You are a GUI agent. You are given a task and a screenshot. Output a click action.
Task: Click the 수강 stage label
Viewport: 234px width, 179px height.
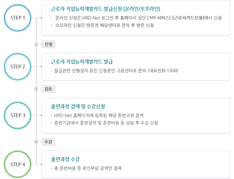coord(48,142)
